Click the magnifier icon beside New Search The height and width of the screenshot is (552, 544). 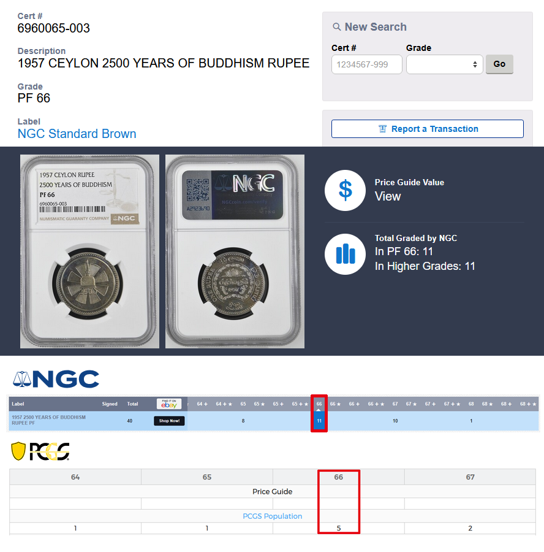336,27
